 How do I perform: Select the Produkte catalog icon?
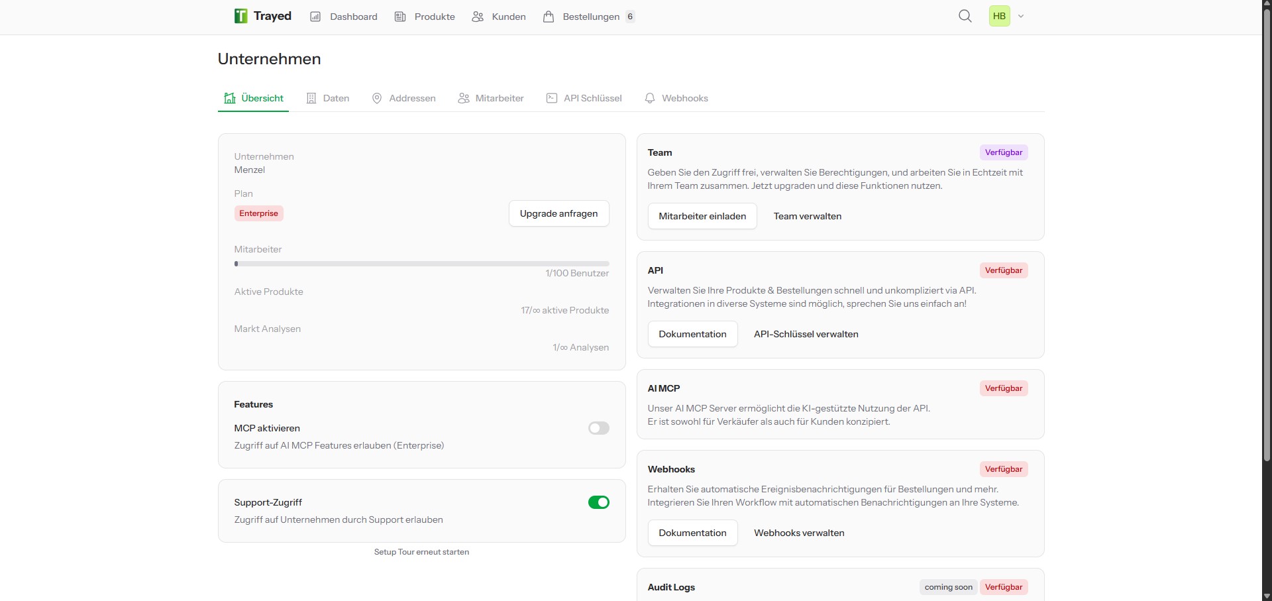click(400, 16)
